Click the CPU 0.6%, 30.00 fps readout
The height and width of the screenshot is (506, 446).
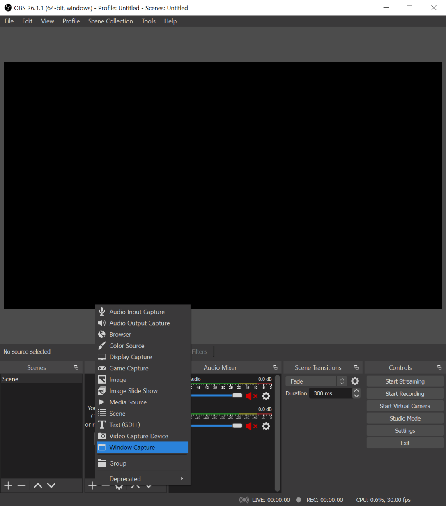click(383, 500)
